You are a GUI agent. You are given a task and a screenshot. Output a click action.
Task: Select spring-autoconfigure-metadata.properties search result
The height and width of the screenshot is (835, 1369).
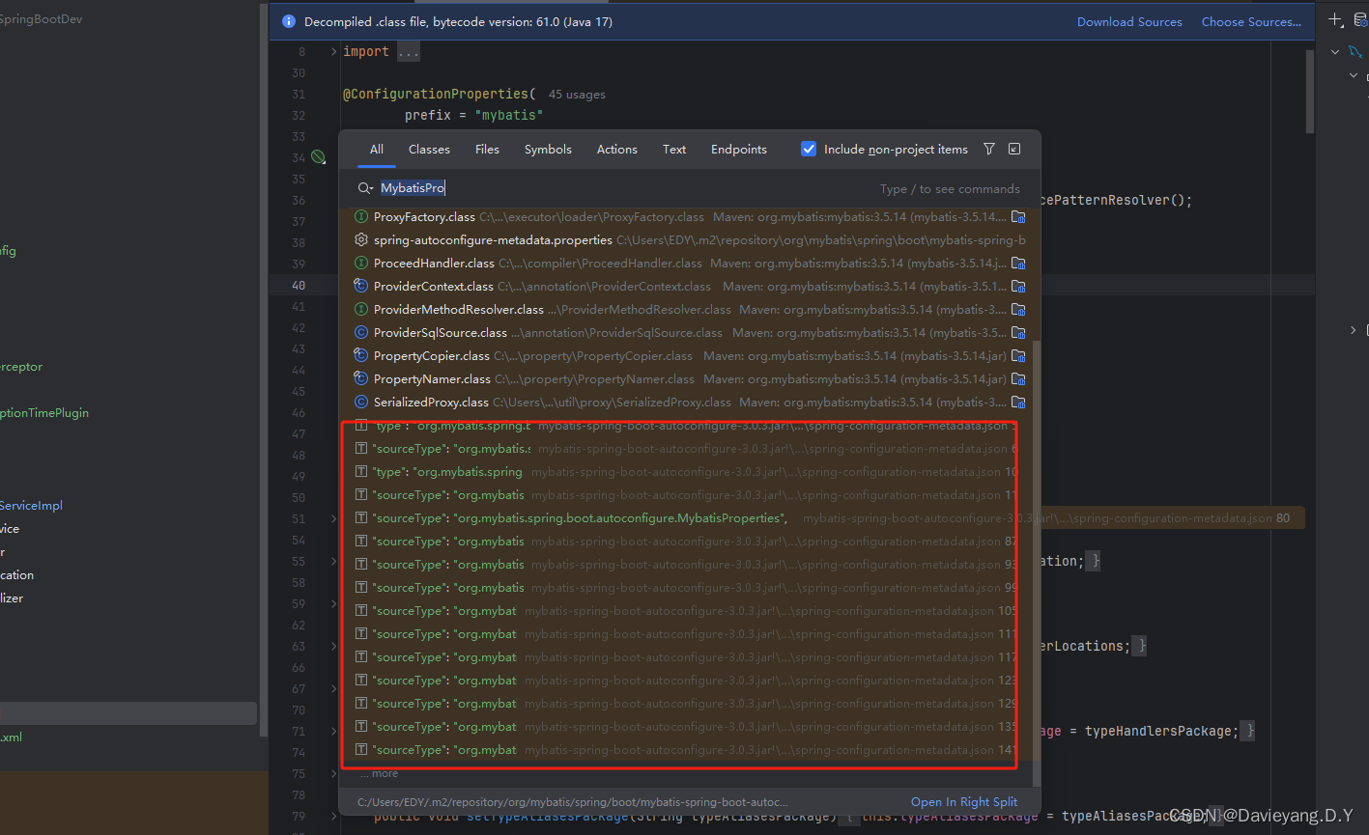pyautogui.click(x=690, y=240)
